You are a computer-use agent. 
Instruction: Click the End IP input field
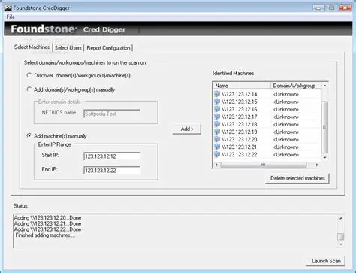tap(112, 171)
